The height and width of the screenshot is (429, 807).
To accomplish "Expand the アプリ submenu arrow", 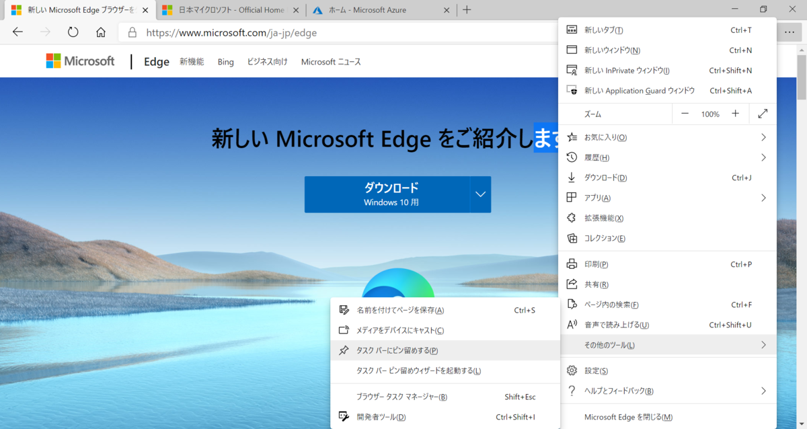I will (763, 198).
